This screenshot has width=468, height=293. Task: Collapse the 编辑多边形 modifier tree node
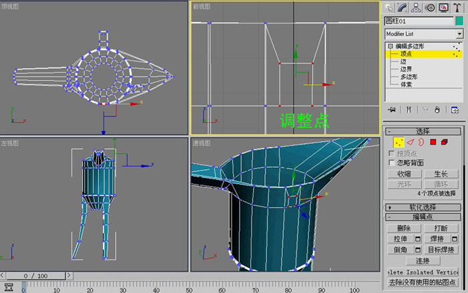[x=390, y=46]
